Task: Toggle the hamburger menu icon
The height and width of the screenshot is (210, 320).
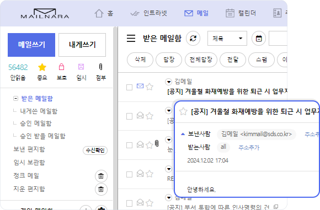Action: click(x=131, y=38)
